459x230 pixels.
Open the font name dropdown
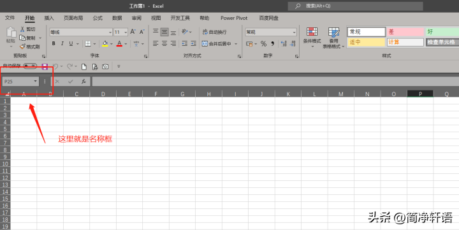click(110, 32)
